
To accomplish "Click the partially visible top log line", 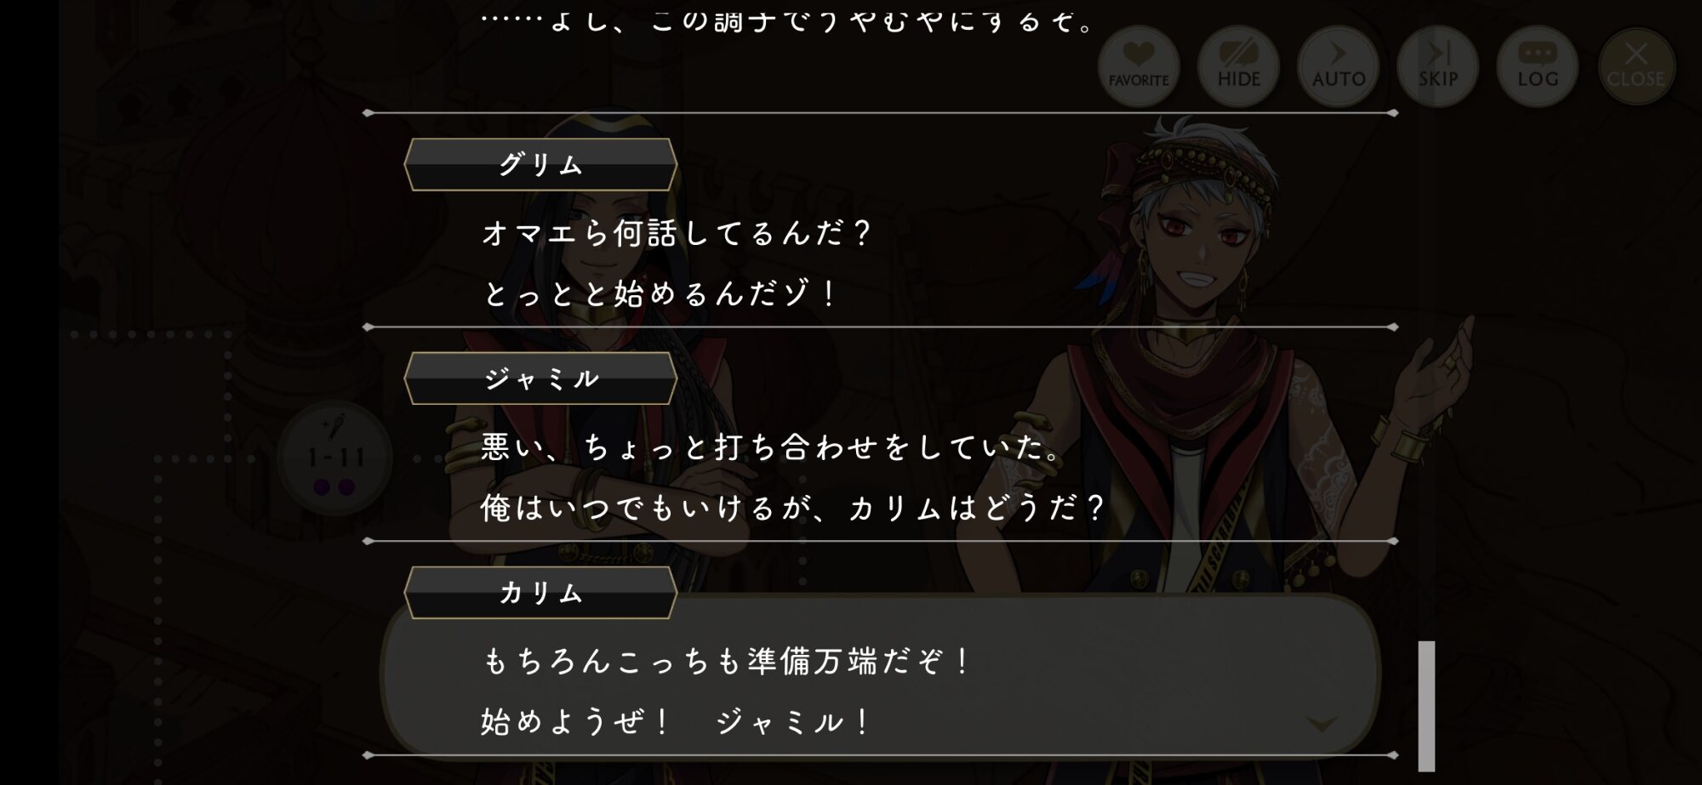I will click(787, 20).
